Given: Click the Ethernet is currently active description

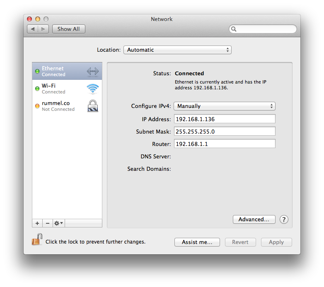Looking at the screenshot, I should 220,85.
